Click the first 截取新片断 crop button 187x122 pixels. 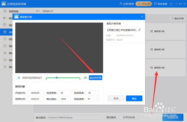[157, 31]
